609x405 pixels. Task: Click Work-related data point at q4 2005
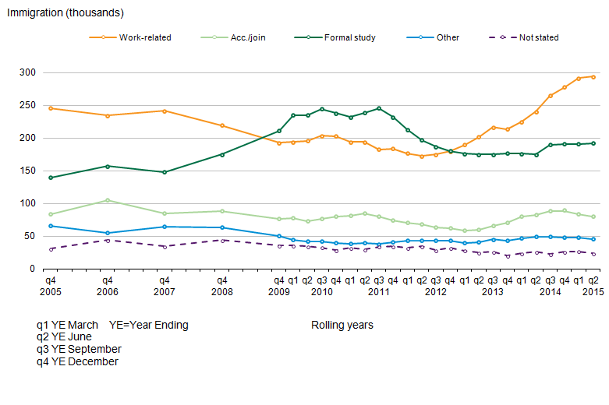(x=51, y=108)
